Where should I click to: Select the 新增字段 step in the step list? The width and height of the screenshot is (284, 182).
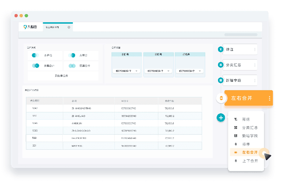click(240, 80)
